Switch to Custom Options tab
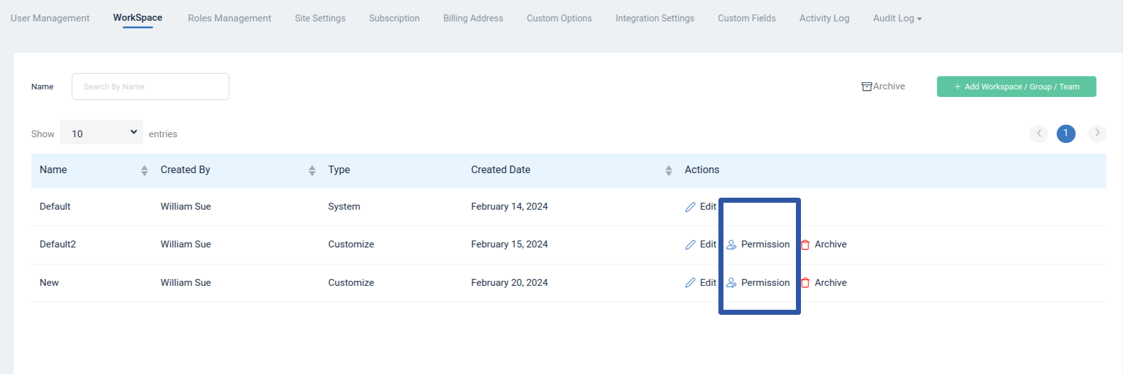The image size is (1123, 374). tap(560, 18)
